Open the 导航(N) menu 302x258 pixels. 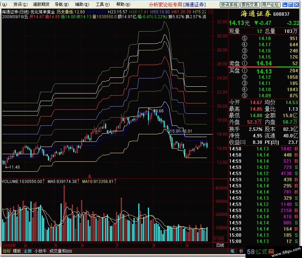62,4
